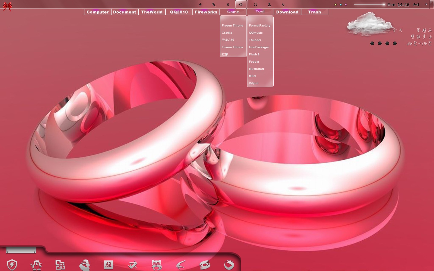Expand the small arrow beside Fri
This screenshot has width=434, height=271.
click(x=426, y=4)
